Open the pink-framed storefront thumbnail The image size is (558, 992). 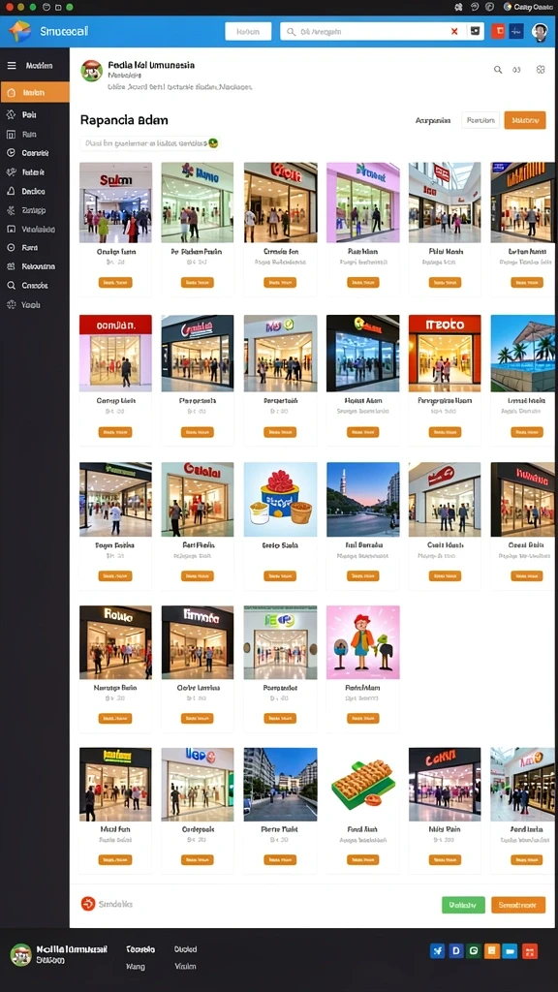(362, 202)
